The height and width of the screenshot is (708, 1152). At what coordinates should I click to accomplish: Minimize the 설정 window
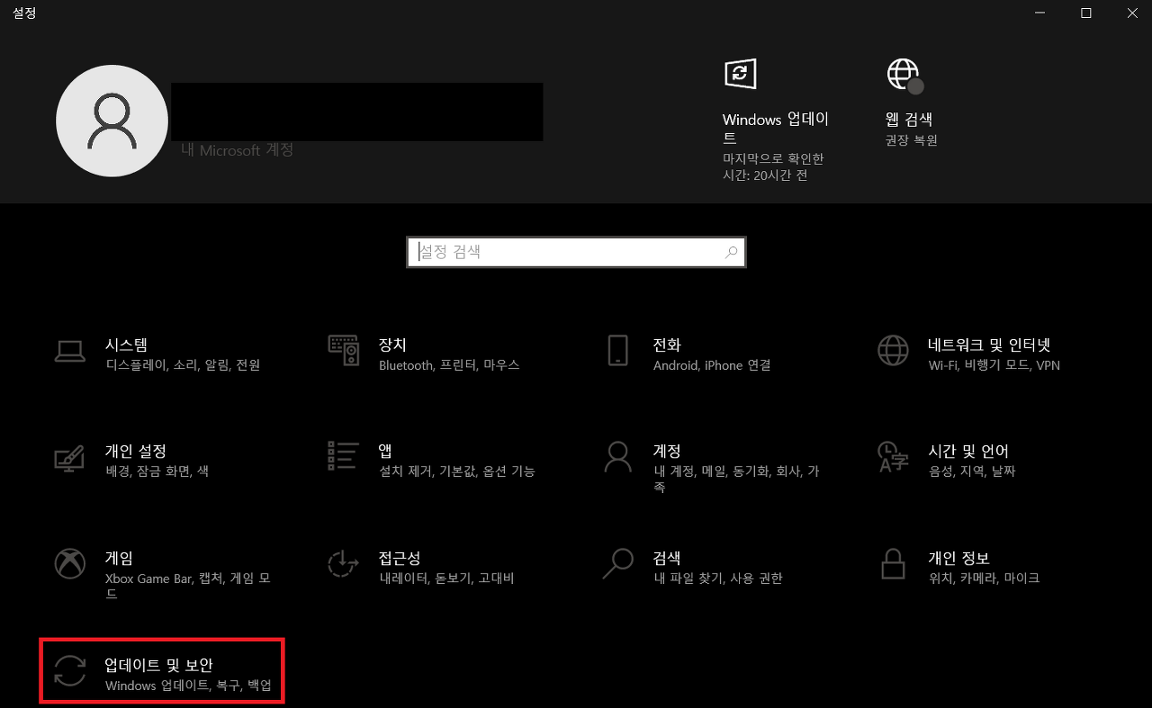click(1039, 13)
